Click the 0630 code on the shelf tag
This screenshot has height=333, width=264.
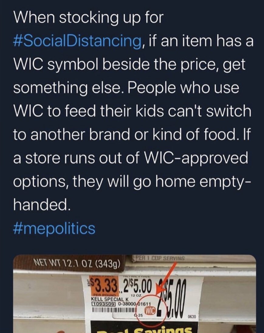point(192,317)
